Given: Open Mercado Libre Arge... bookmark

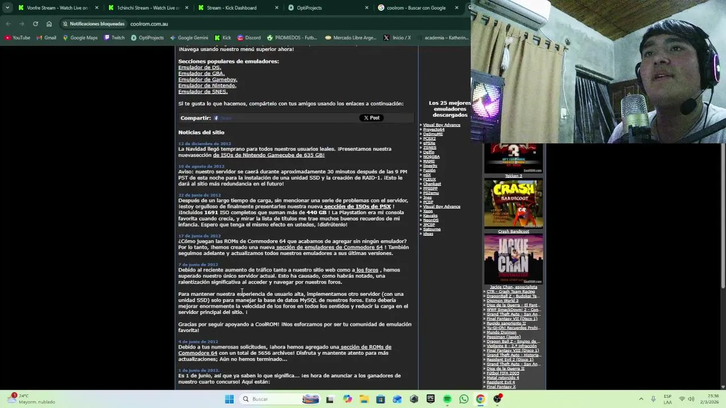Looking at the screenshot, I should point(351,38).
